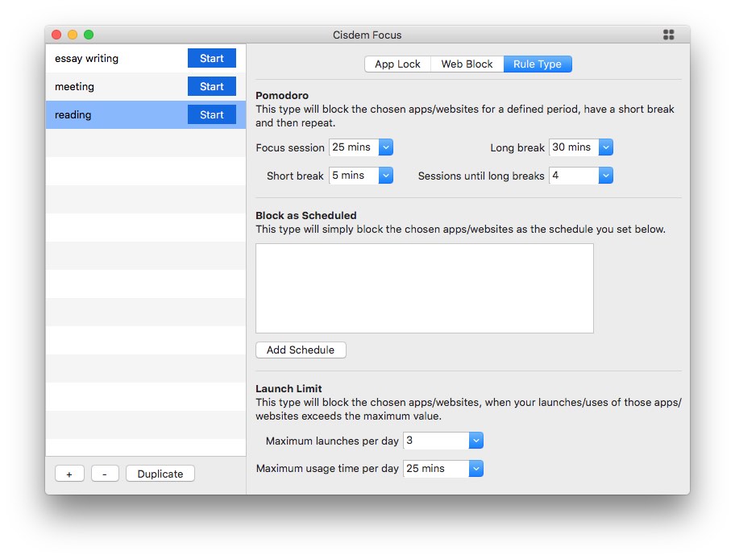Click the Pomodoro heading

(x=282, y=96)
